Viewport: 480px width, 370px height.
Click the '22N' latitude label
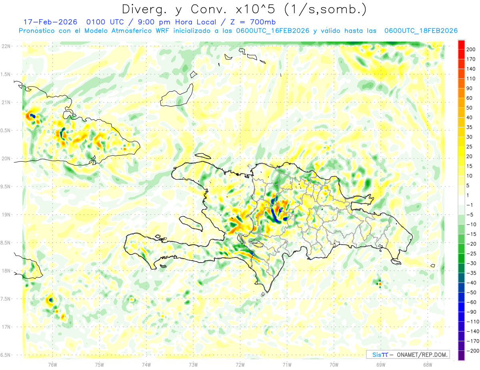click(6, 46)
